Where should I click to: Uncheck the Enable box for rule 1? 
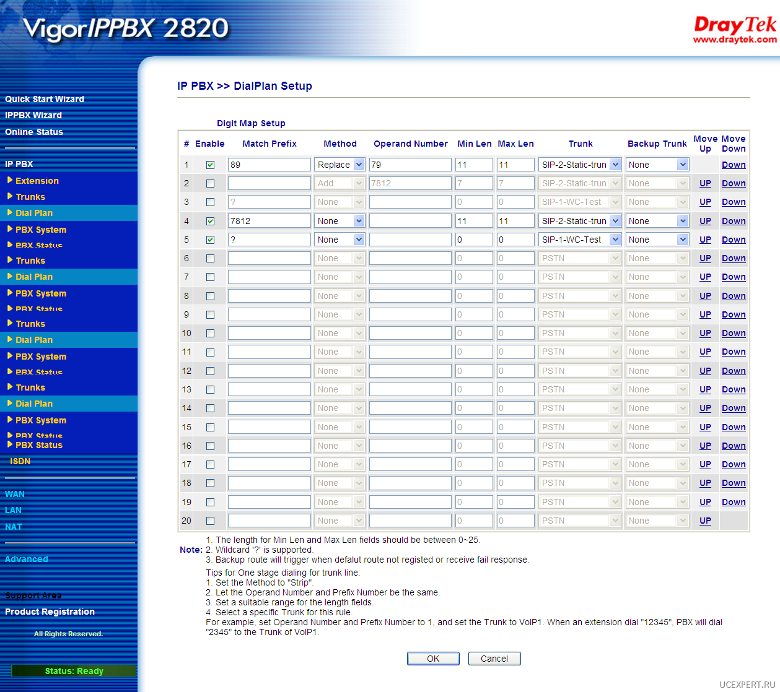click(210, 165)
